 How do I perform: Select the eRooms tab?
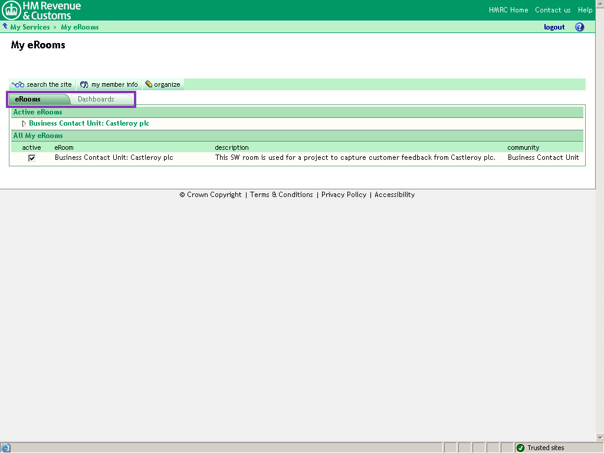point(28,99)
